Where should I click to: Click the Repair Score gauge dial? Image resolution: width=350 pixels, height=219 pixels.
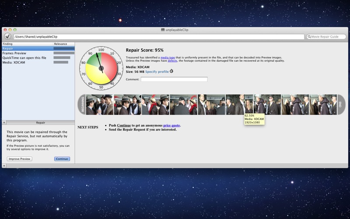click(101, 68)
